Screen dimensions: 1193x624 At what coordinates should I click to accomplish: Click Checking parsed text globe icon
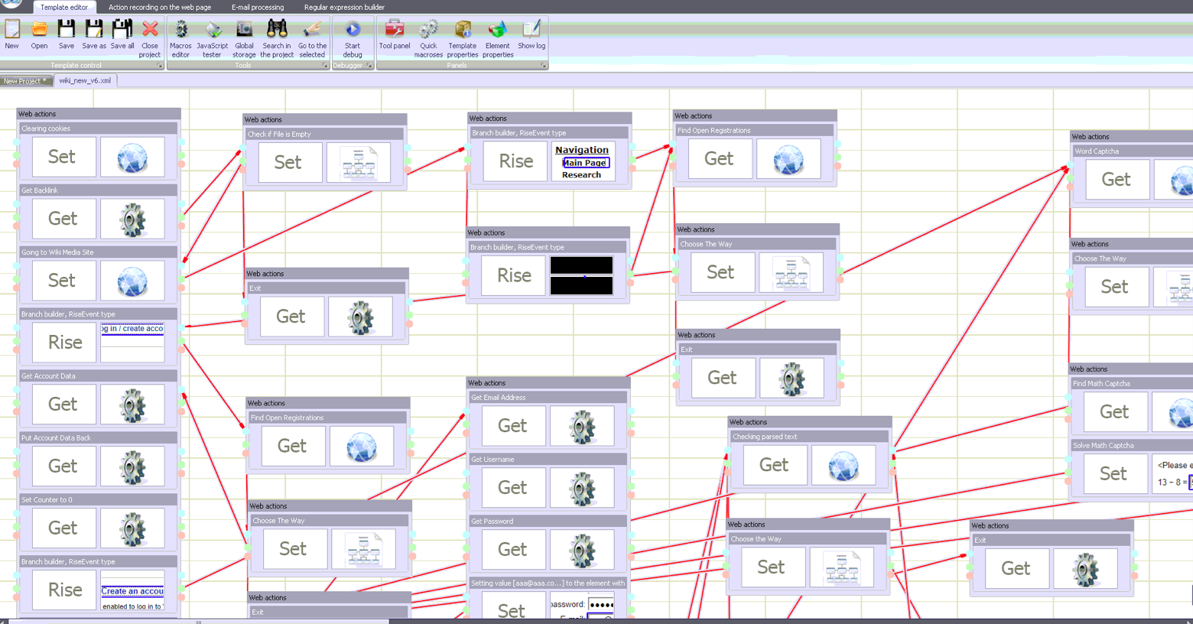point(844,466)
